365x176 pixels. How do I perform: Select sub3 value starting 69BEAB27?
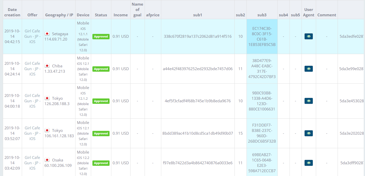pos(262,163)
